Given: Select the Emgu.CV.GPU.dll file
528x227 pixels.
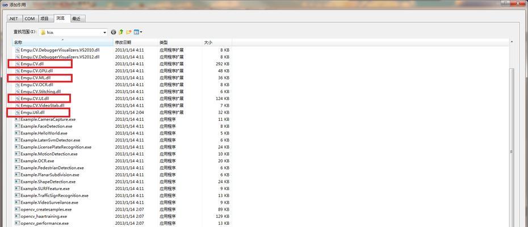Looking at the screenshot, I should [x=37, y=71].
